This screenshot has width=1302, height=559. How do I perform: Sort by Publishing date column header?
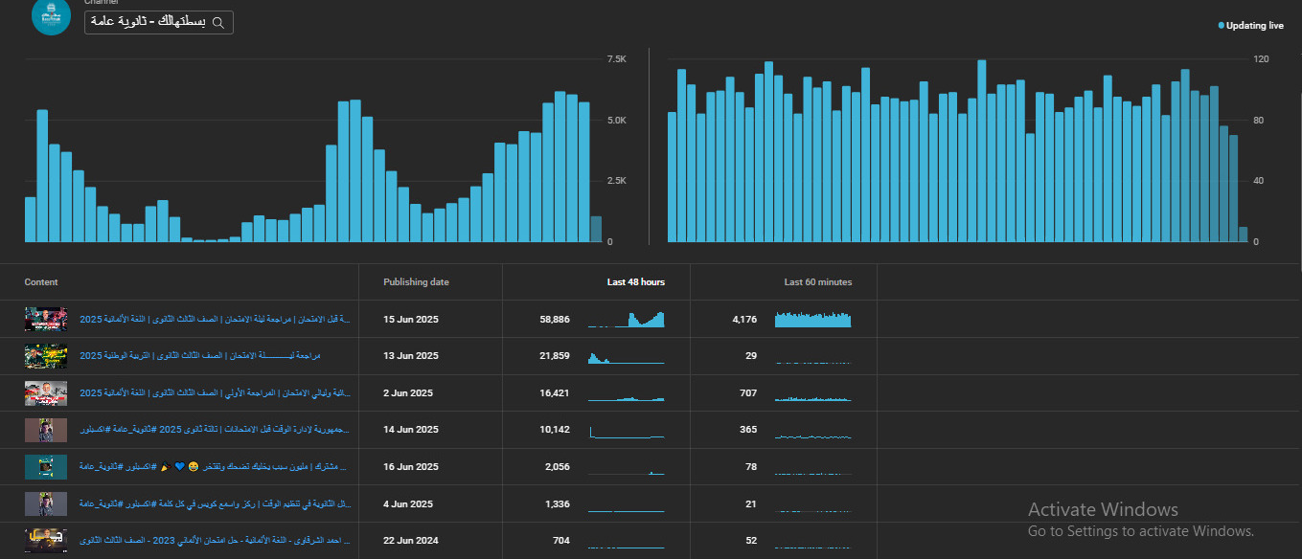pyautogui.click(x=416, y=282)
